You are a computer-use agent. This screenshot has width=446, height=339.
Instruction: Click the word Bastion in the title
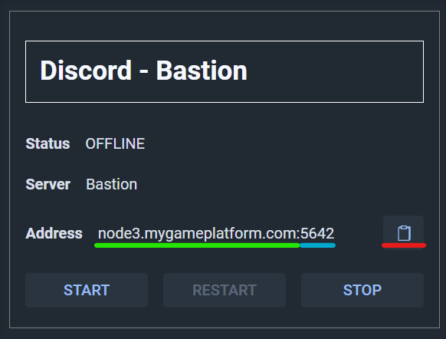[x=202, y=71]
